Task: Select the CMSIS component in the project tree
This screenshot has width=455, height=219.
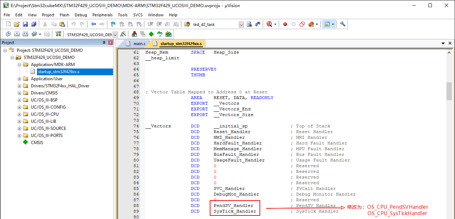Action: pyautogui.click(x=37, y=143)
